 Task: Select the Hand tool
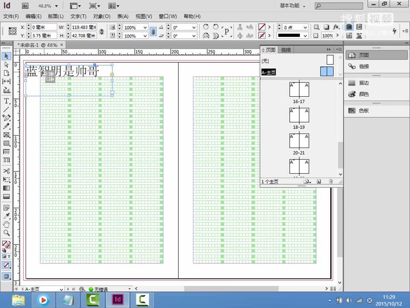tap(6, 225)
